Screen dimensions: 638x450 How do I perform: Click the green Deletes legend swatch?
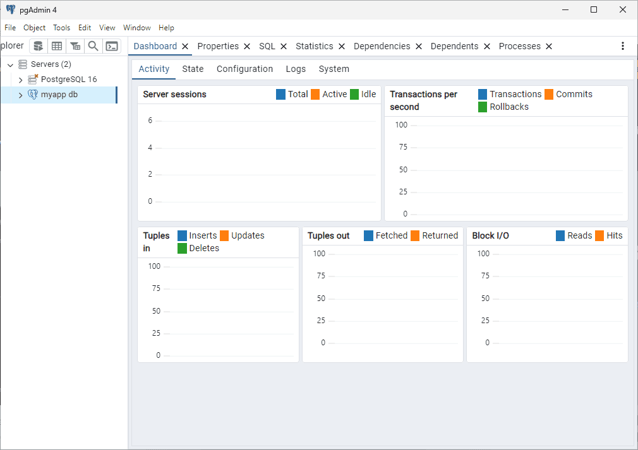182,249
